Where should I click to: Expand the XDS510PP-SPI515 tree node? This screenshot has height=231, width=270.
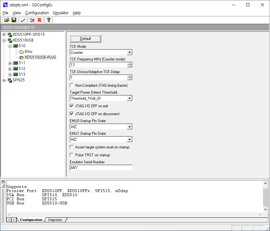coord(4,34)
